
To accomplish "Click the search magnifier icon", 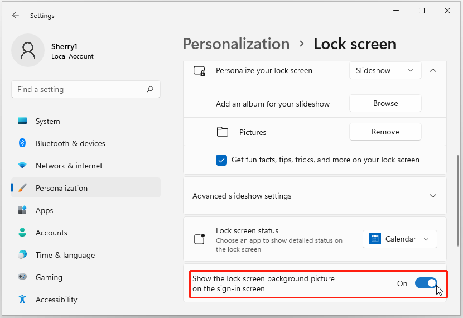I will point(150,89).
